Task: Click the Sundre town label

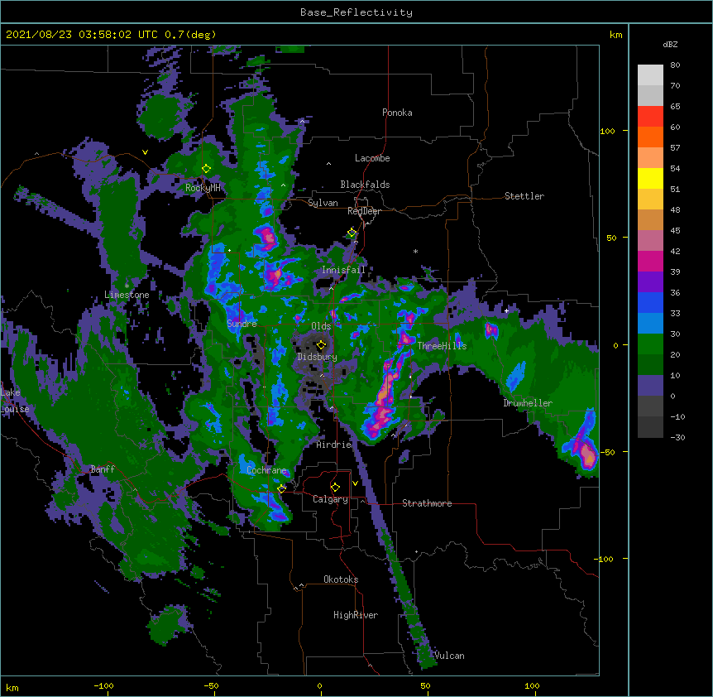Action: (242, 324)
